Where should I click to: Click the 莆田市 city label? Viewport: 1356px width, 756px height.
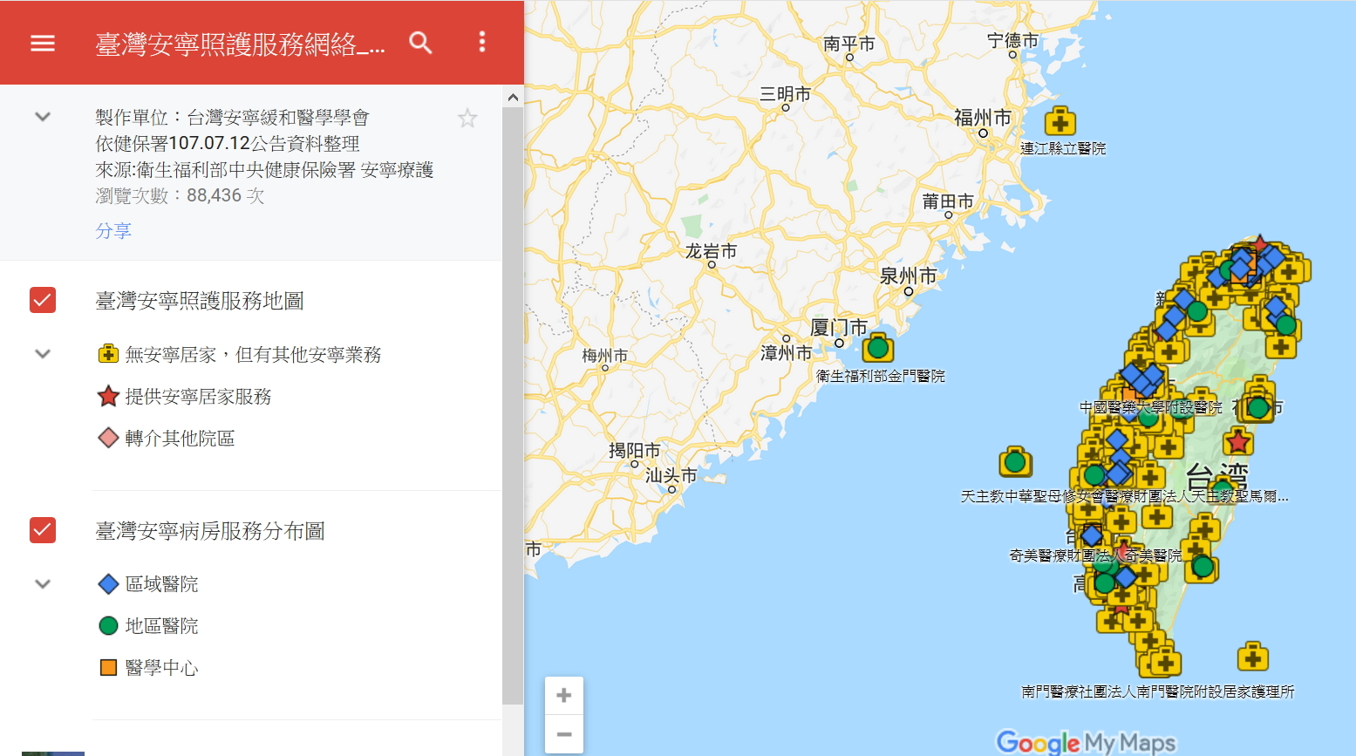pyautogui.click(x=948, y=201)
